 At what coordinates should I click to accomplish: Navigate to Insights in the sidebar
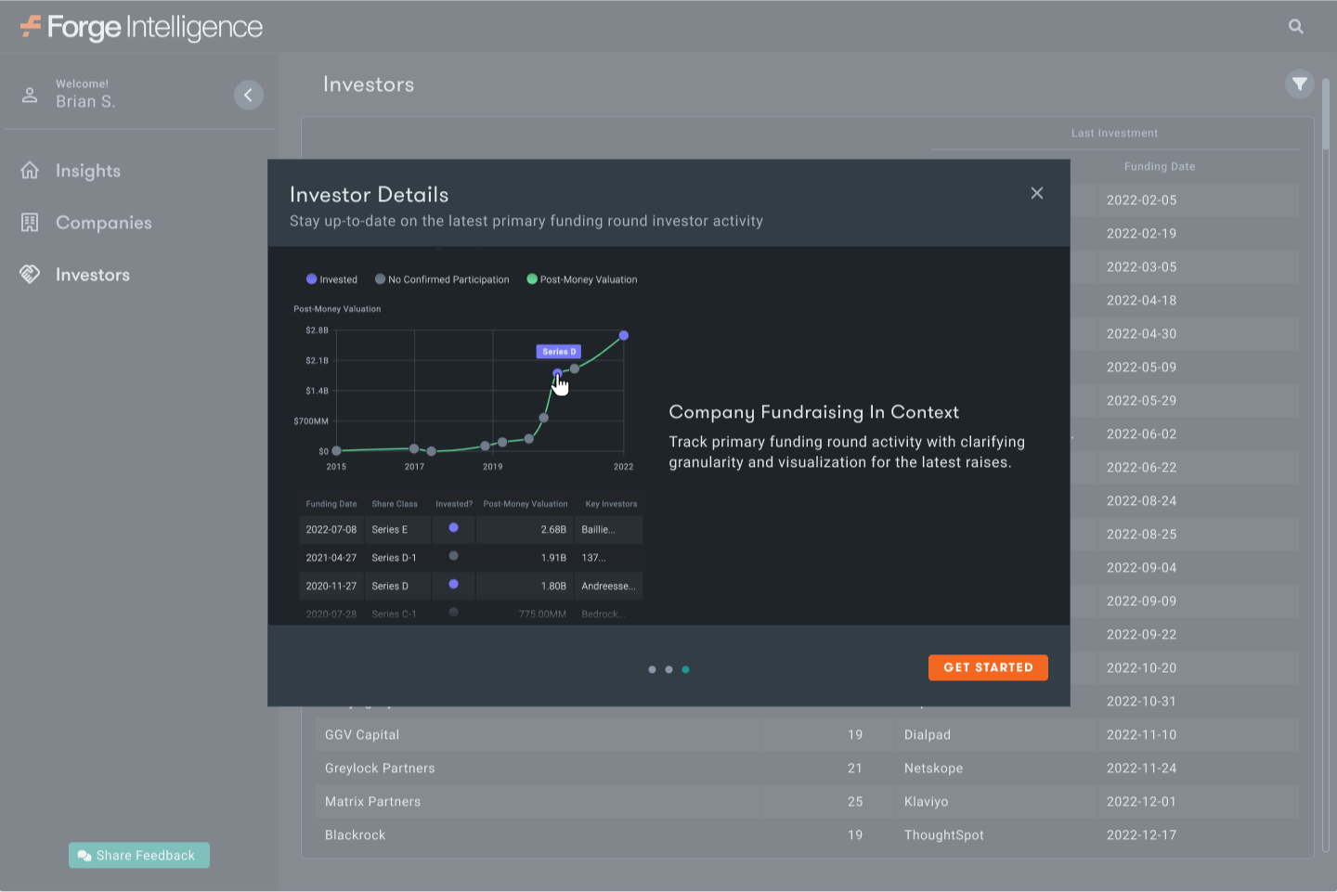pos(88,170)
